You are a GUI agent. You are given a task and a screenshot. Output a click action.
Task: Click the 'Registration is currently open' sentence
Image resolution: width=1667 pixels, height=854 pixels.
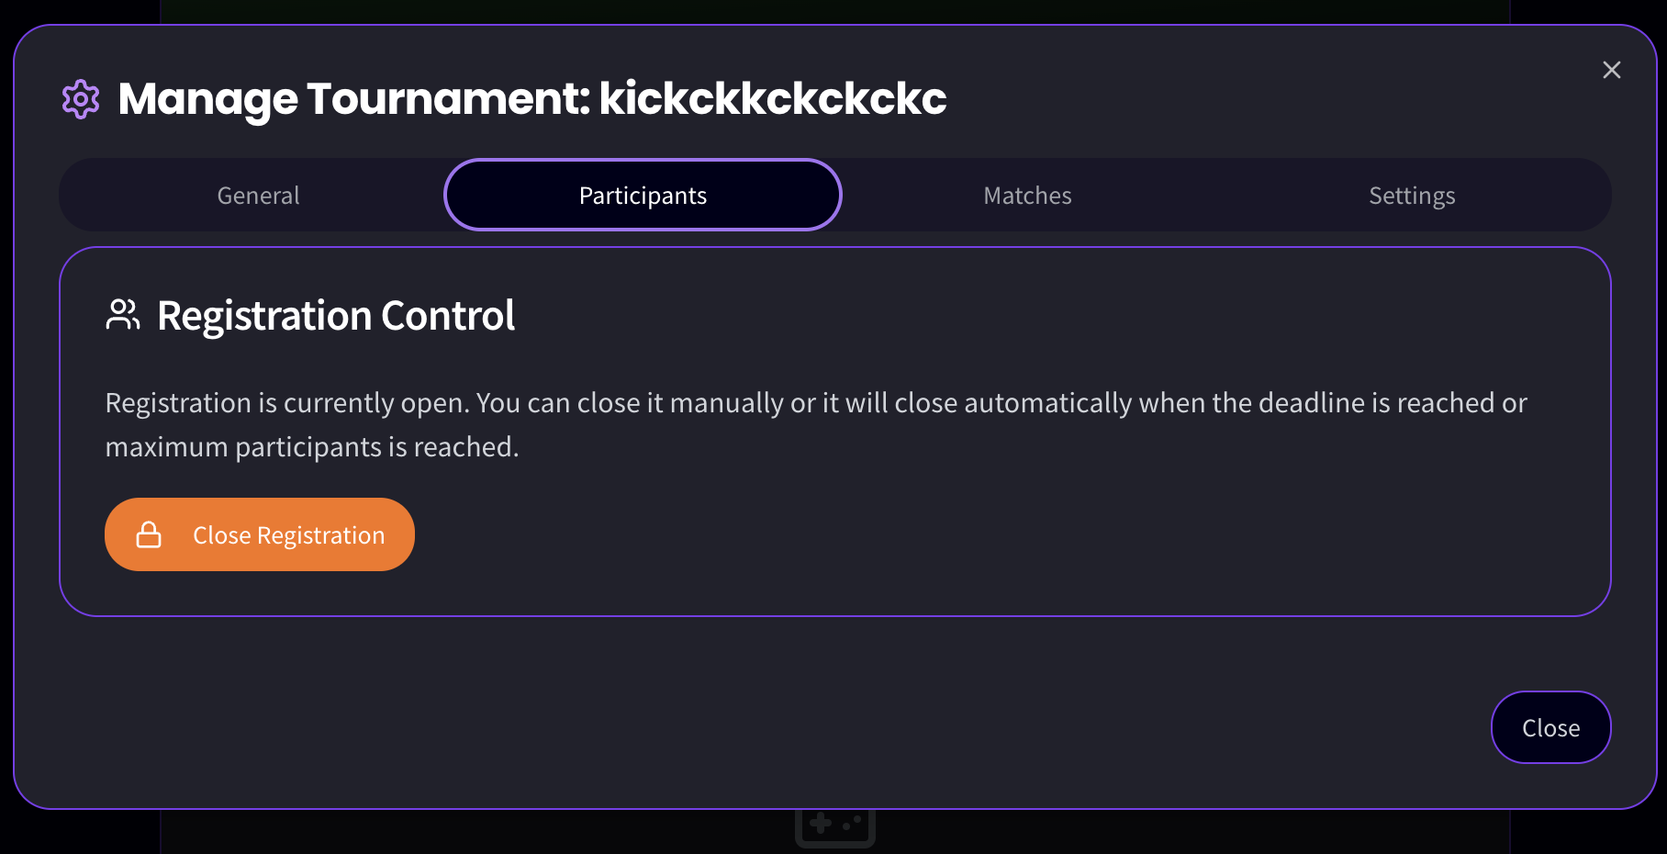(x=287, y=403)
